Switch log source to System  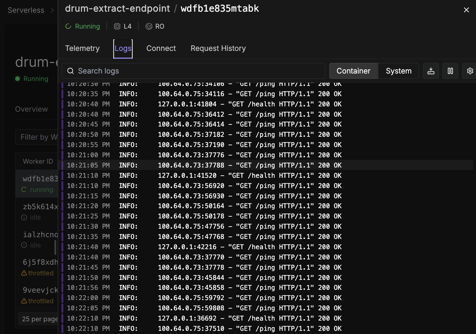click(x=398, y=71)
